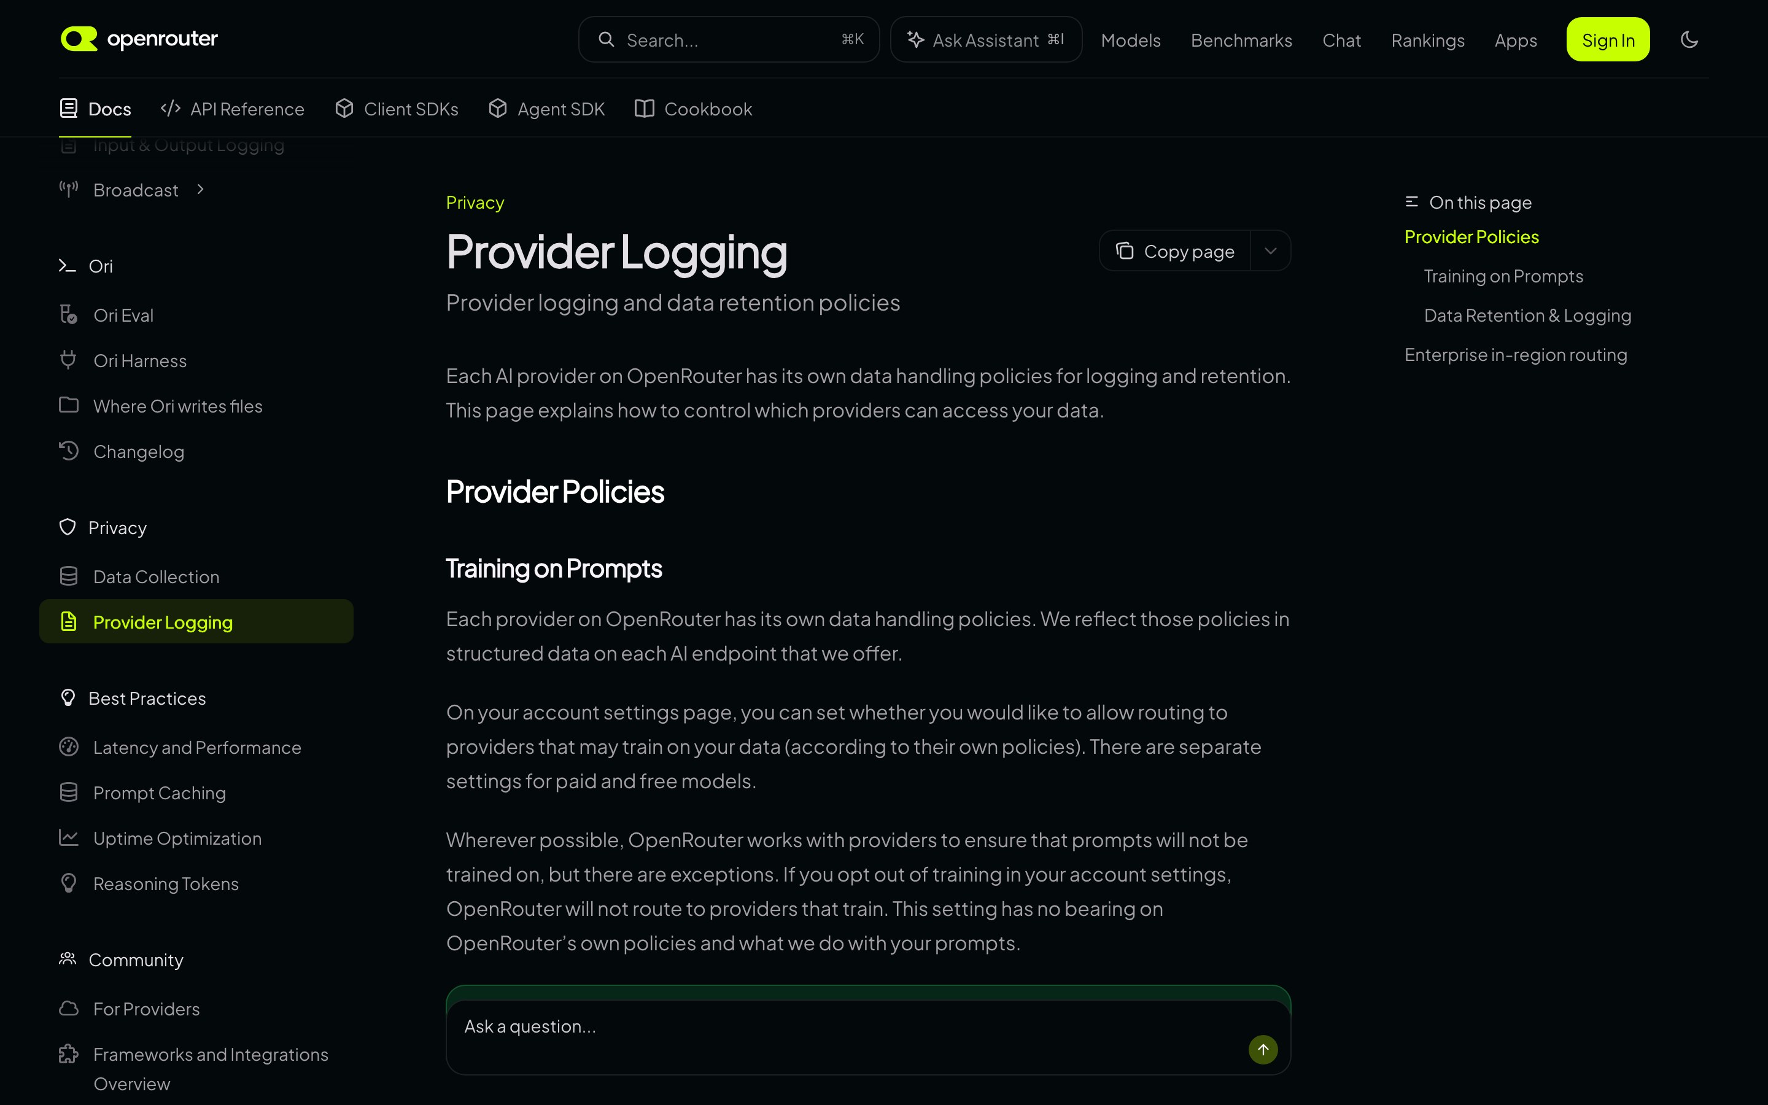Click the OpenRouter logo icon
Image resolution: width=1768 pixels, height=1105 pixels.
coord(79,39)
